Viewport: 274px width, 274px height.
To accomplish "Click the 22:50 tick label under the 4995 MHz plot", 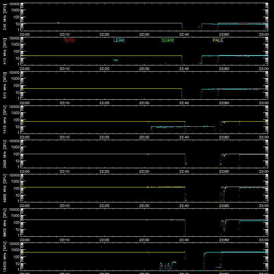I will coord(224,206).
